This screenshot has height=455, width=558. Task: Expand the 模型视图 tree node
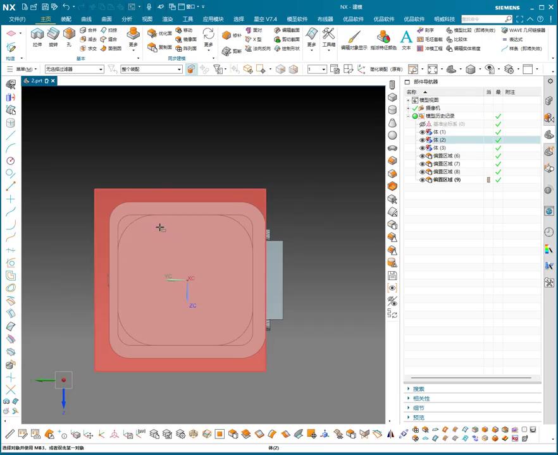point(409,100)
